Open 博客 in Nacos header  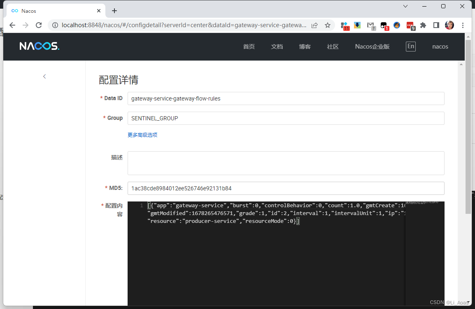[x=305, y=47]
